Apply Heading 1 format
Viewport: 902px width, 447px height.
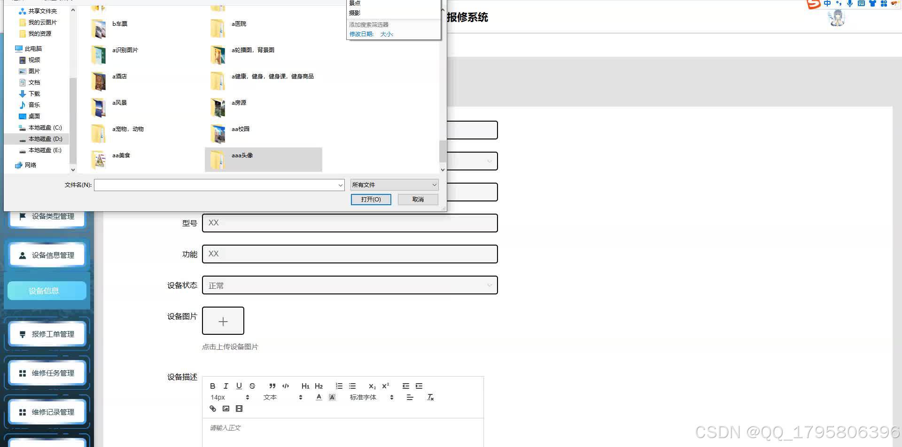(305, 386)
